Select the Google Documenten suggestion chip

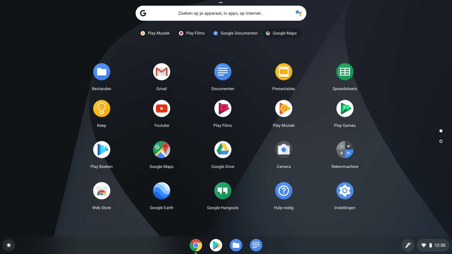(235, 33)
